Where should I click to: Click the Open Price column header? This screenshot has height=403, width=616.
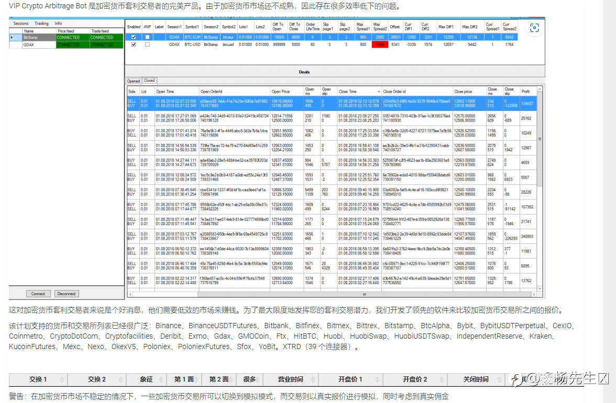coord(287,92)
